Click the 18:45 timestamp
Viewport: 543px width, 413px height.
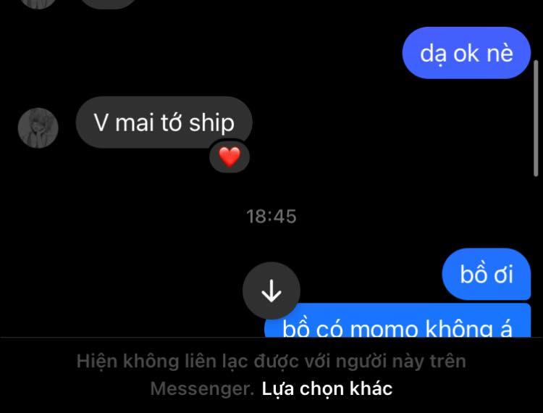pyautogui.click(x=271, y=217)
